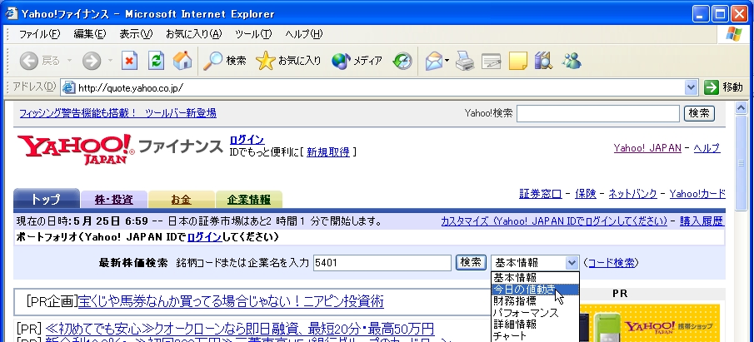754x342 pixels.
Task: Open the Forward button history dropdown arrow
Action: (110, 61)
